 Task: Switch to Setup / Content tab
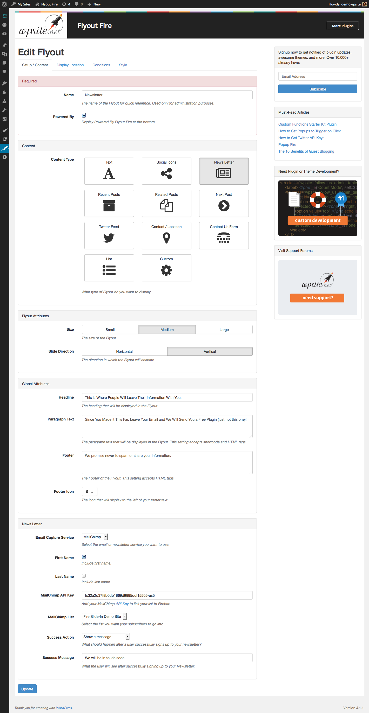pos(35,65)
